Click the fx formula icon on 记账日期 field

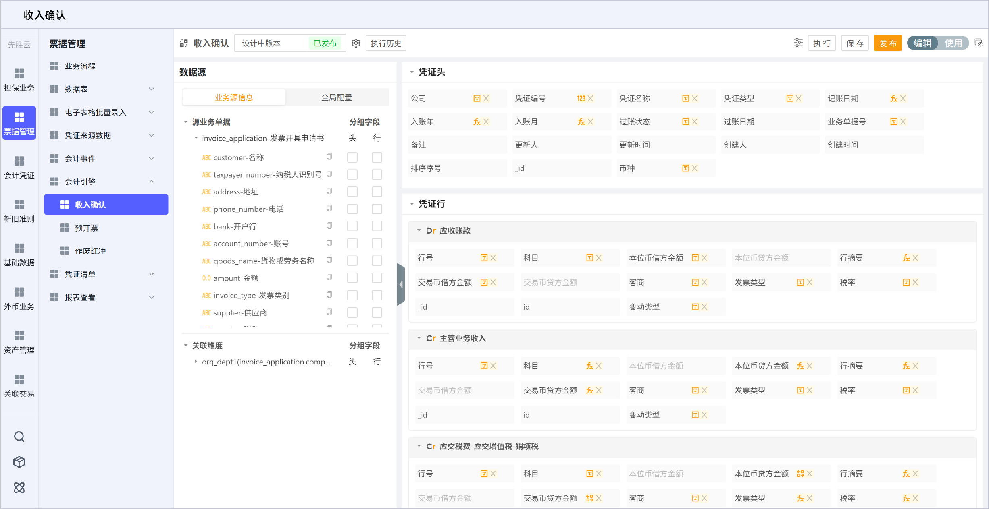click(893, 98)
